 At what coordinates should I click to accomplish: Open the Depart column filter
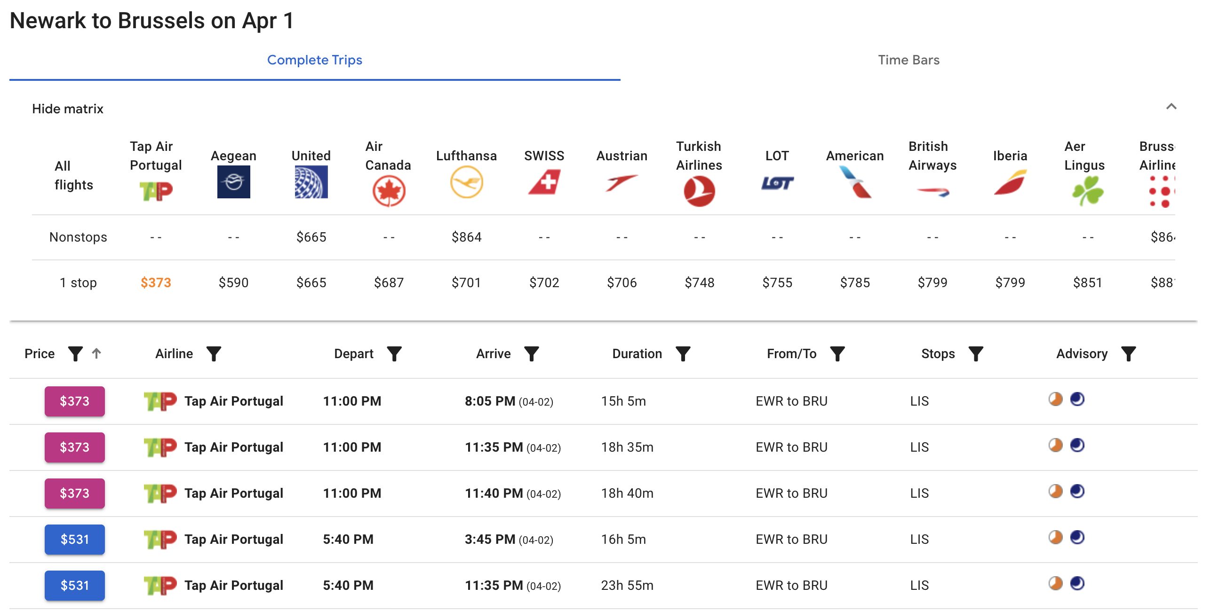pyautogui.click(x=394, y=353)
